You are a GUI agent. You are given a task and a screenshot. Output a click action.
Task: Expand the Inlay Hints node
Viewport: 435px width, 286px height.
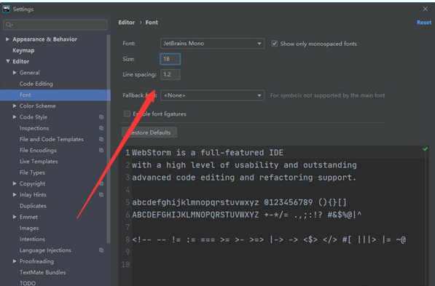point(15,194)
